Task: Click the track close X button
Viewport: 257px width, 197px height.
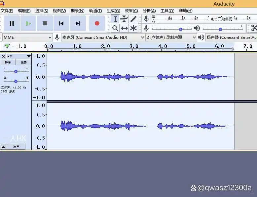Action: [x=3, y=56]
